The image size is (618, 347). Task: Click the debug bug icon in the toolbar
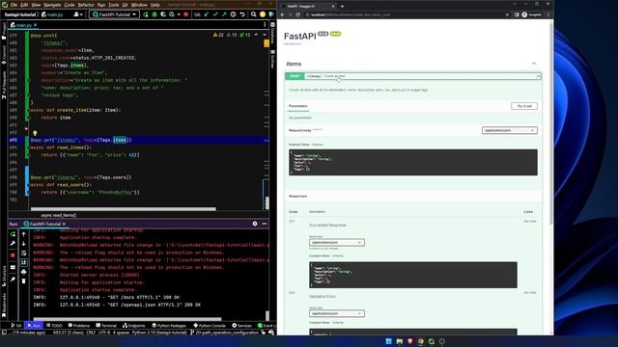(x=154, y=14)
